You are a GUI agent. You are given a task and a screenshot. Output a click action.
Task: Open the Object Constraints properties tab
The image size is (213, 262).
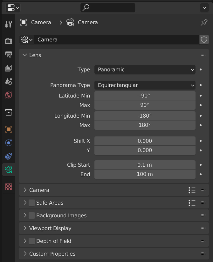tap(9, 156)
